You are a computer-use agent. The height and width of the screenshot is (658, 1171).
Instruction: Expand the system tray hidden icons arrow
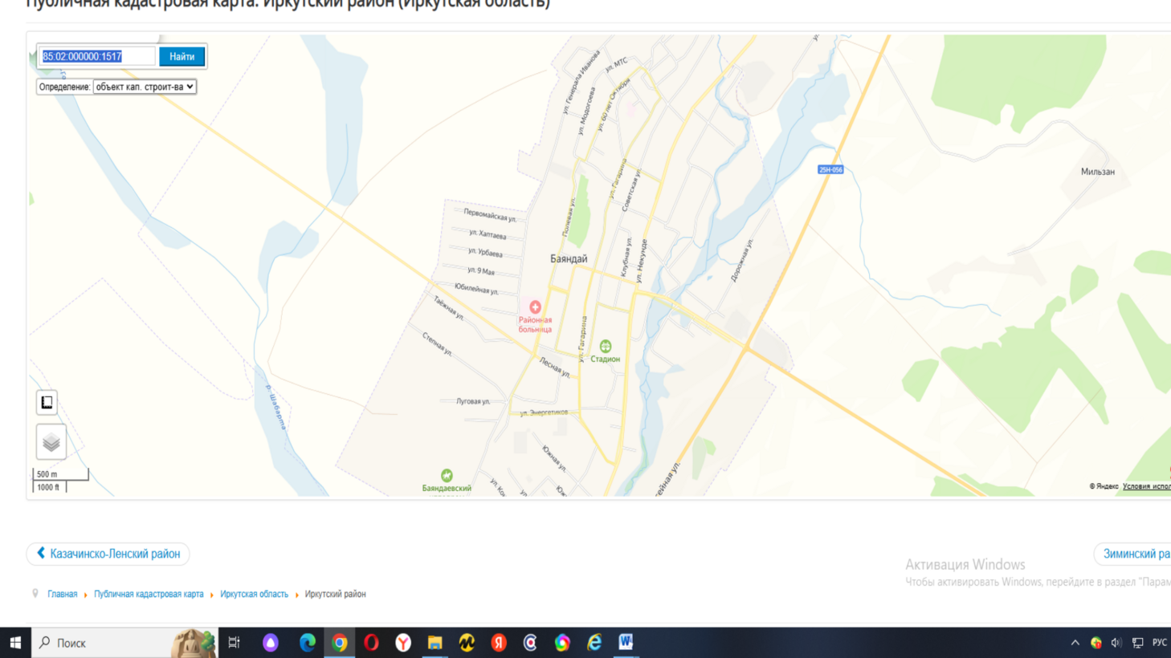[1075, 643]
